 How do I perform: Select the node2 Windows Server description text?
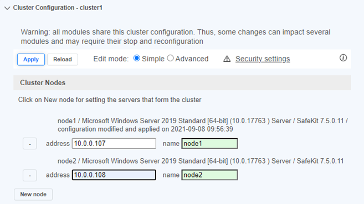201,161
